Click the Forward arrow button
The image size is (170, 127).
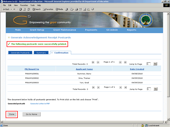pyautogui.click(x=14, y=10)
